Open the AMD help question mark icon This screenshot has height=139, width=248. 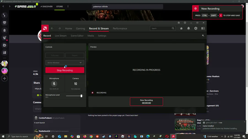(185, 23)
